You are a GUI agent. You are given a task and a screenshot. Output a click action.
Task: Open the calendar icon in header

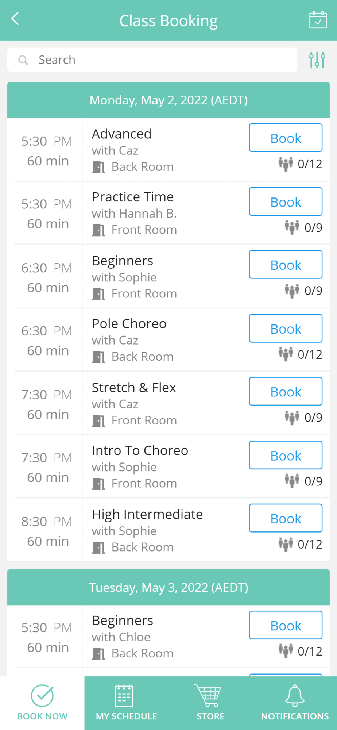pyautogui.click(x=318, y=20)
